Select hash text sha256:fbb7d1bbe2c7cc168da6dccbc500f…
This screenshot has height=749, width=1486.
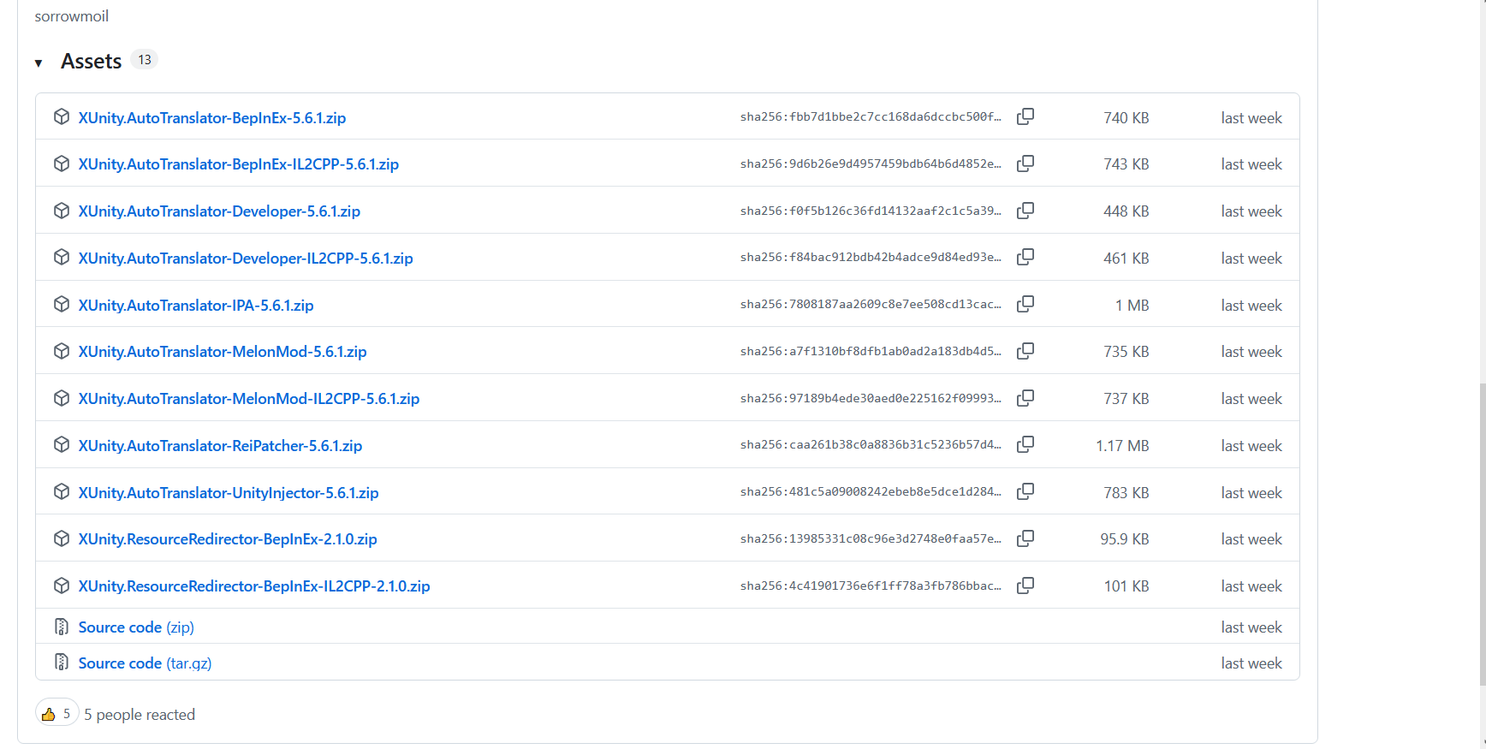871,117
